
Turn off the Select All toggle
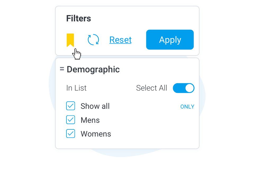184,88
